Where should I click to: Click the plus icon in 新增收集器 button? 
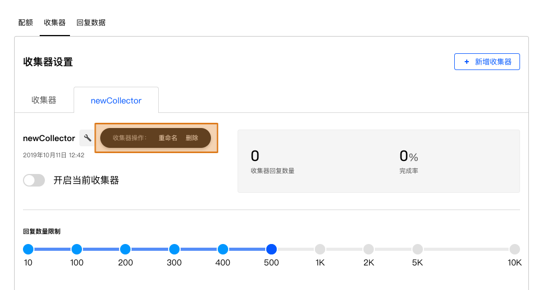click(x=466, y=62)
